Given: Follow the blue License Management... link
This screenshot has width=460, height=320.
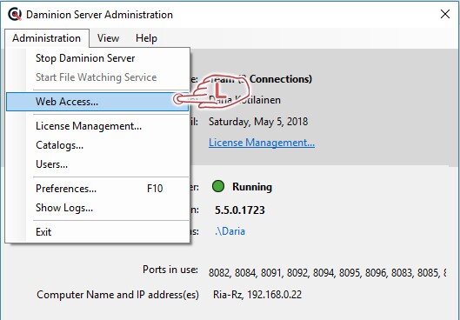Looking at the screenshot, I should coord(262,143).
